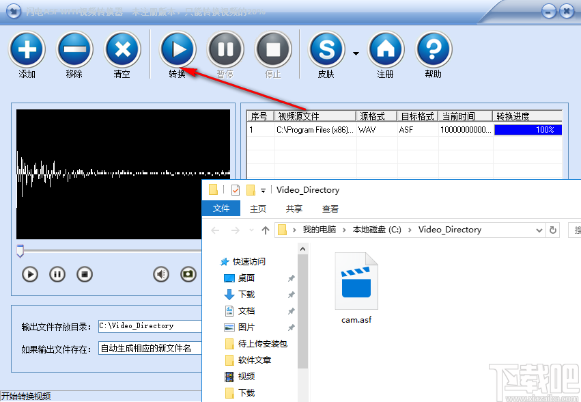Open the 主页 ribbon tab in Explorer
Image resolution: width=581 pixels, height=402 pixels.
[258, 209]
